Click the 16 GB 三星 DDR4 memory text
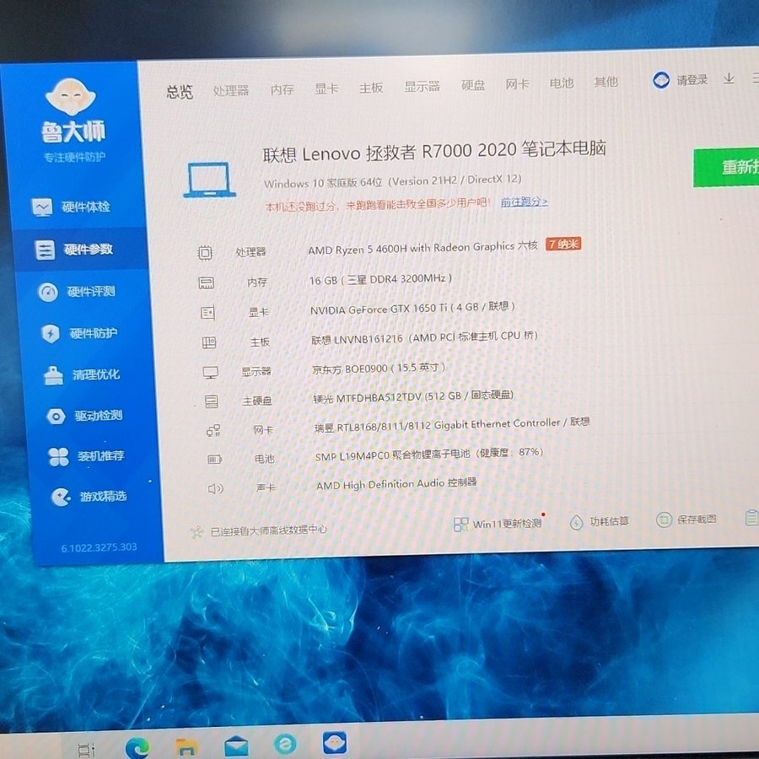Viewport: 759px width, 759px height. (x=380, y=279)
